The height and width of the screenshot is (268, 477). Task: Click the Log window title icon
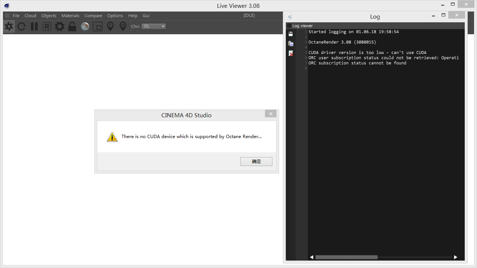coord(290,17)
